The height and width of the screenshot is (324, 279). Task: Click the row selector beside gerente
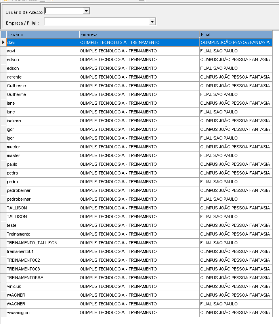click(3, 77)
